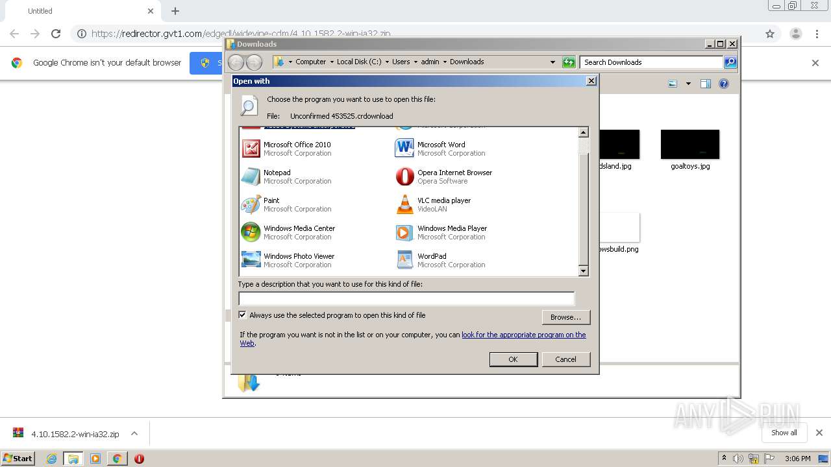
Task: Open a new Chrome tab
Action: pos(175,11)
